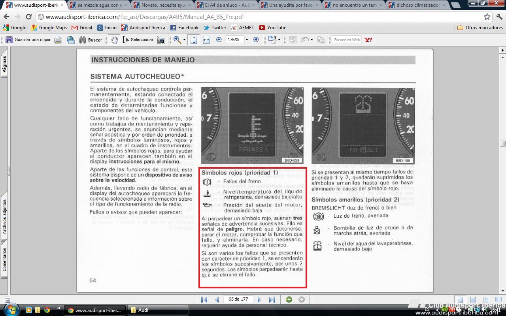Screen dimensions: 506x316
Task: Open the undo dropdown arrow in PDF toolbar
Action: [x=312, y=39]
